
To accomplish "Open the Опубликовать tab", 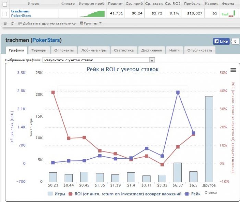I will click(x=200, y=50).
